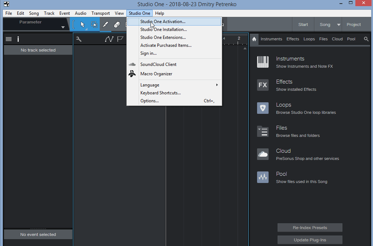Image resolution: width=373 pixels, height=246 pixels.
Task: Select the Arrow tool
Action: pyautogui.click(x=82, y=24)
